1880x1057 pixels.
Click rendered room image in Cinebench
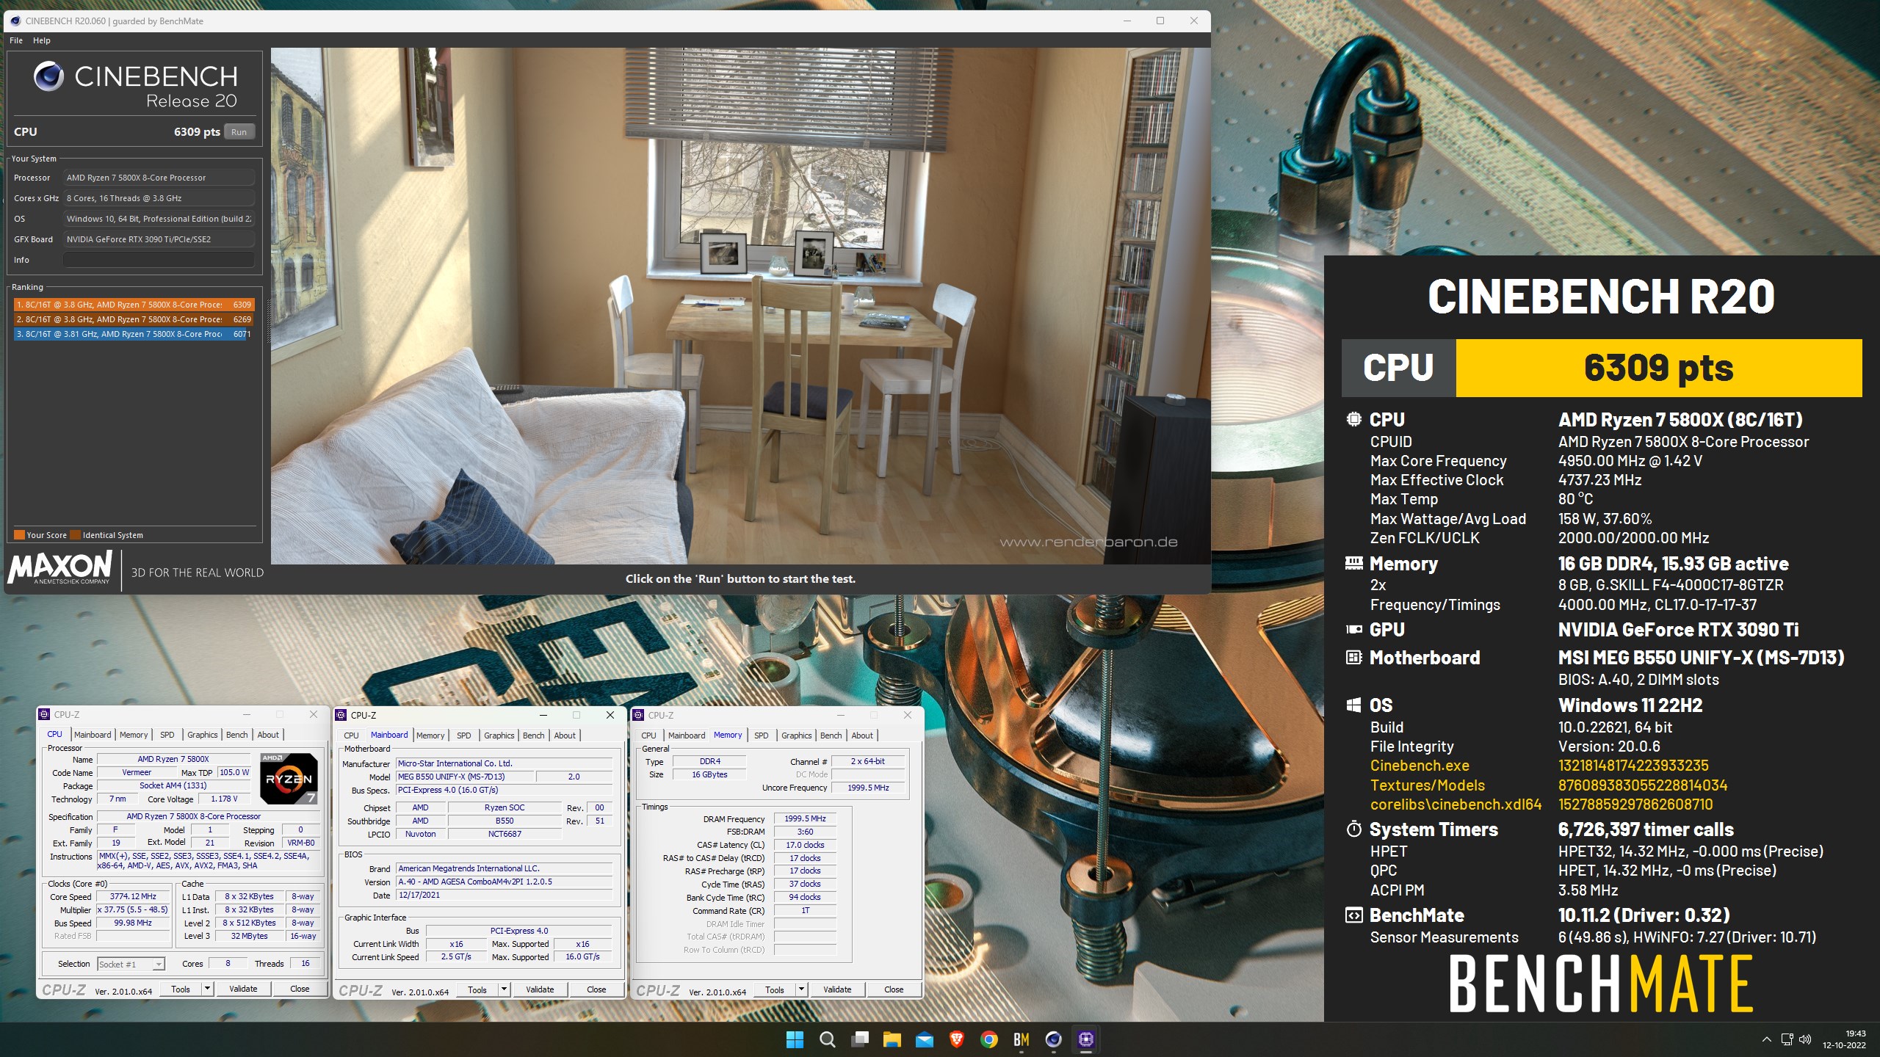point(740,305)
